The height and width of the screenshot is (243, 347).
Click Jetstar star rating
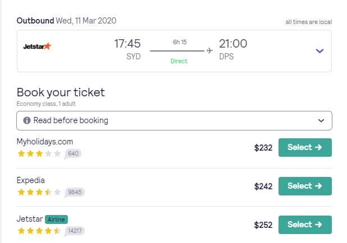click(x=39, y=230)
